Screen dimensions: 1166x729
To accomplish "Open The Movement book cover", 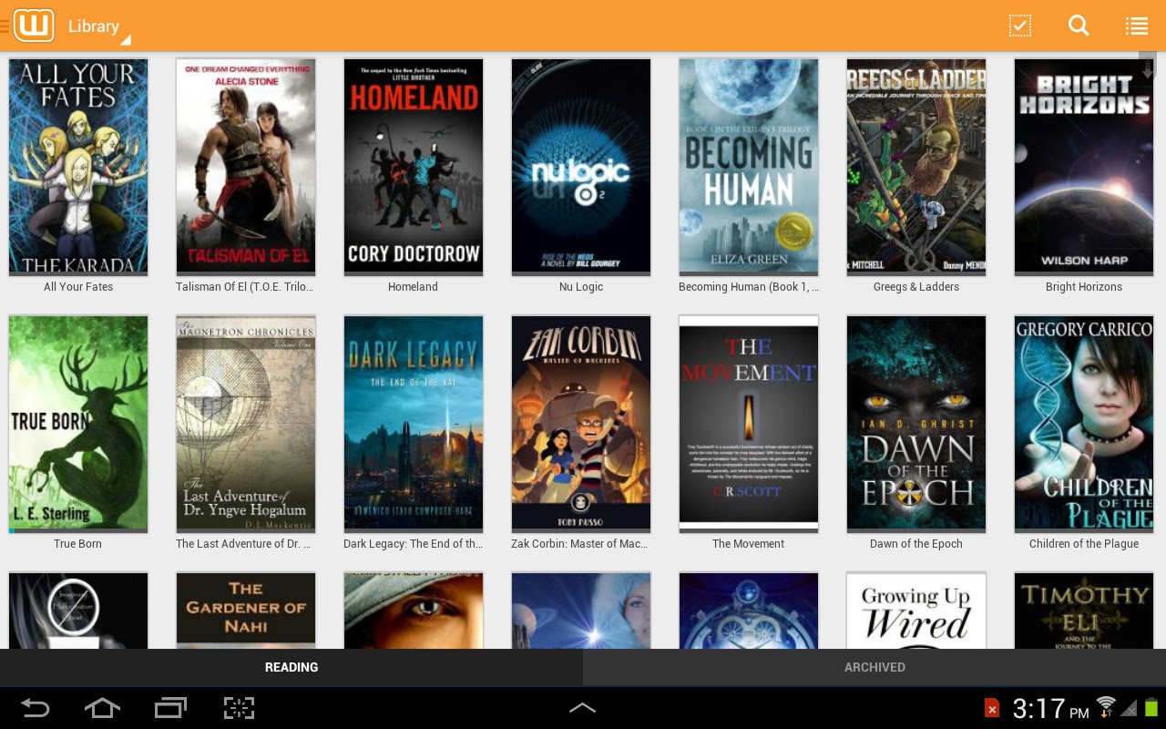I will 749,424.
